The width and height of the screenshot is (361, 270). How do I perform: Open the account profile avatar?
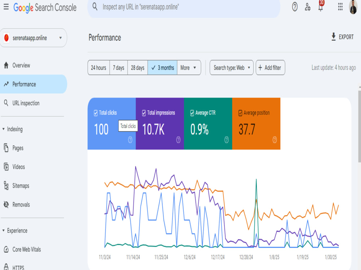353,7
